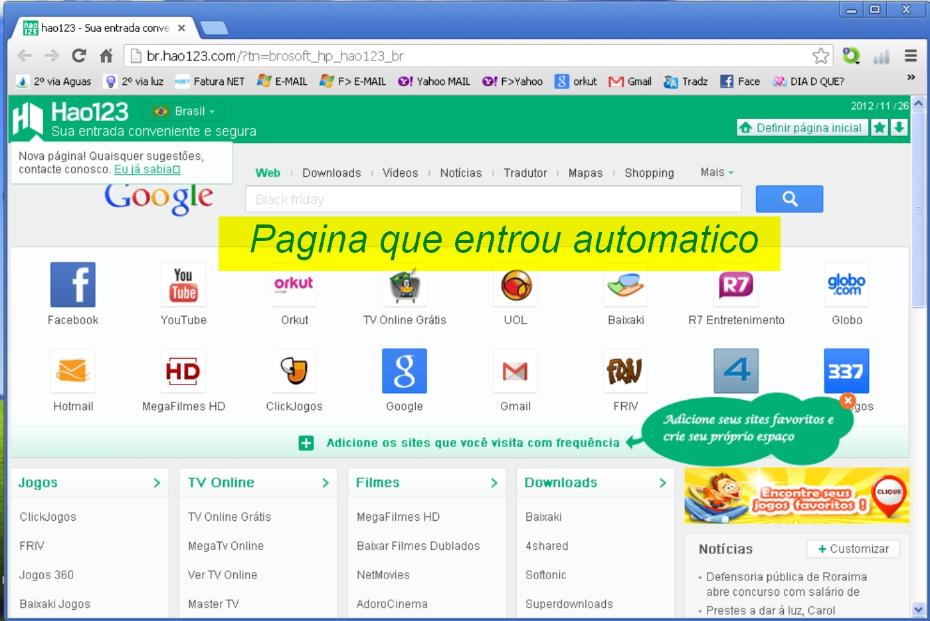
Task: Click the browser reload icon
Action: [79, 56]
